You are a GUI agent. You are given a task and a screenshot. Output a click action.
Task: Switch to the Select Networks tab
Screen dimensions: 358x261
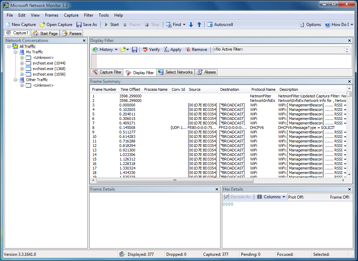coord(176,72)
